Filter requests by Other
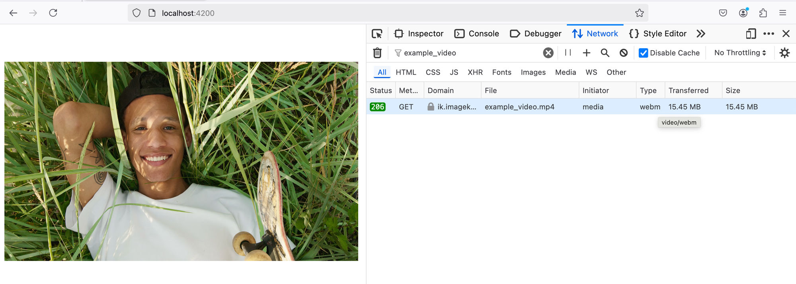 point(616,72)
